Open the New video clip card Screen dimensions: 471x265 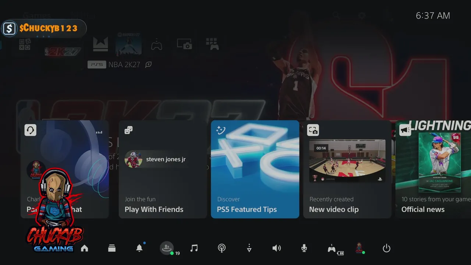coord(347,169)
